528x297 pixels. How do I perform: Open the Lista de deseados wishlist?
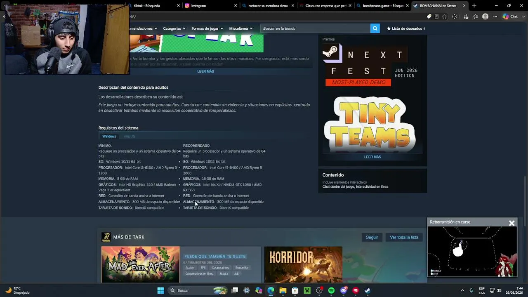tap(406, 28)
